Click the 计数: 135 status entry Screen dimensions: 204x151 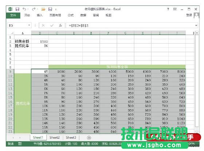[71, 144]
